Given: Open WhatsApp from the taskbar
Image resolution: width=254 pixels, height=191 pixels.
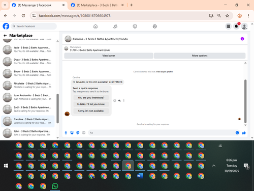Looking at the screenshot, I should point(55,186).
